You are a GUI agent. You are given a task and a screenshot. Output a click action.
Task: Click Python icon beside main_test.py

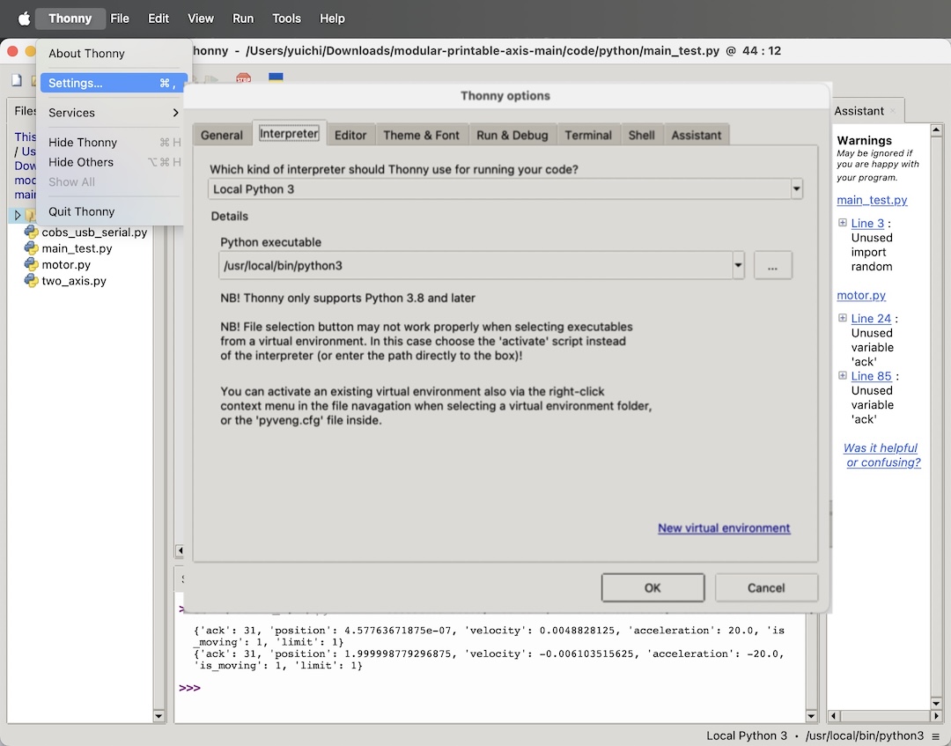point(31,248)
